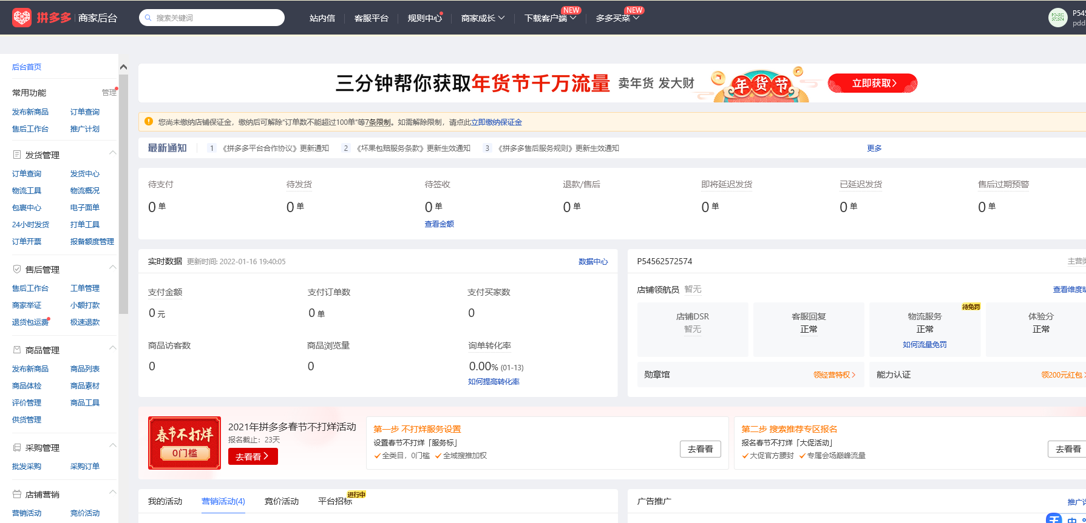Open 规则中心 in top navigation

425,18
